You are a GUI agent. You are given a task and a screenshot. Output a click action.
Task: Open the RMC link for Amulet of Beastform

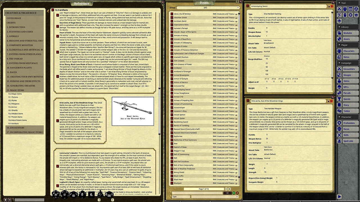click(x=224, y=39)
